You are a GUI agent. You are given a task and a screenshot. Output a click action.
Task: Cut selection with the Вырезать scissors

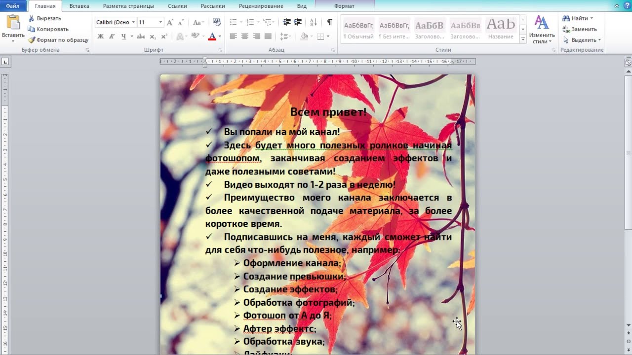point(44,18)
